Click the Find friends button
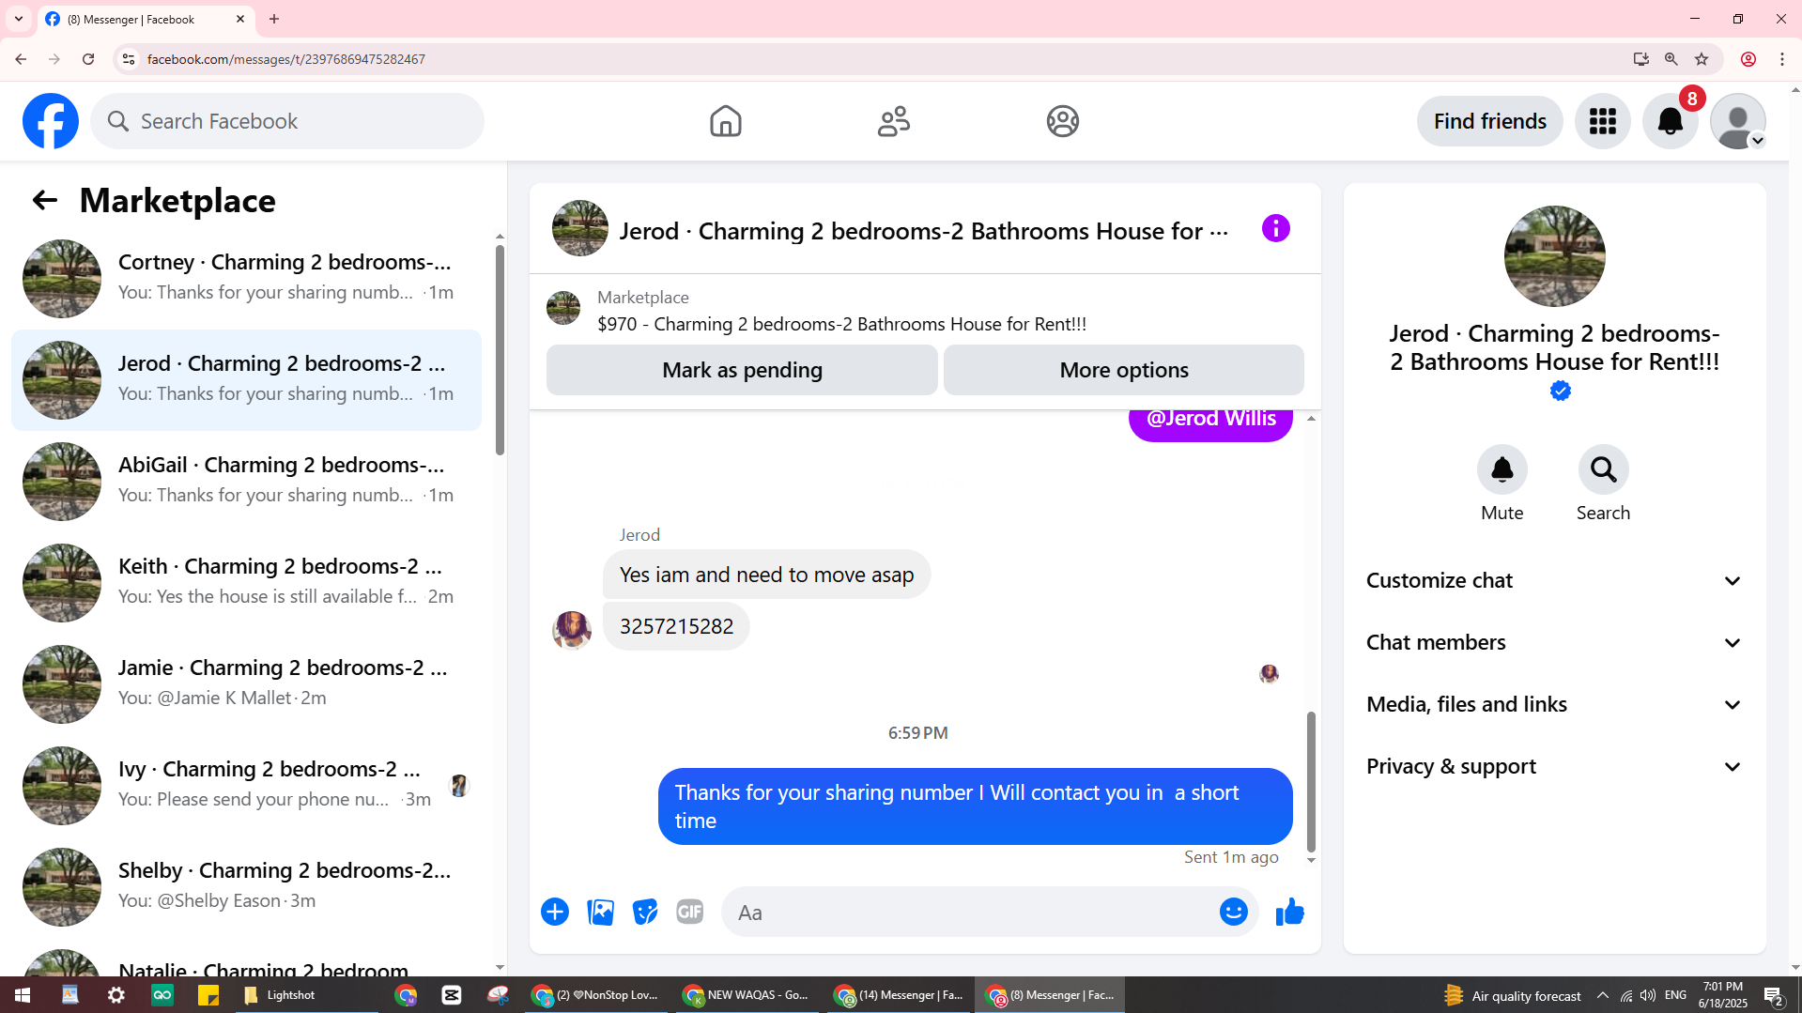The width and height of the screenshot is (1802, 1013). pos(1490,121)
